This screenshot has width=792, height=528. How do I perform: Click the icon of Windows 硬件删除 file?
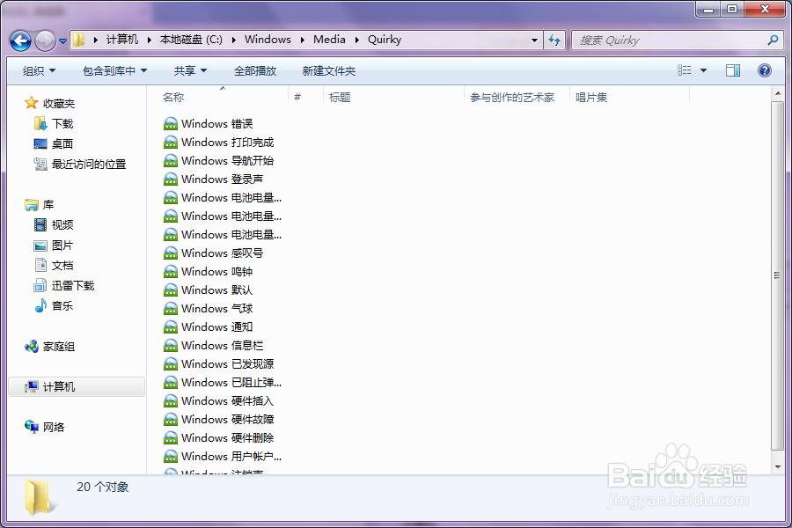(x=171, y=438)
